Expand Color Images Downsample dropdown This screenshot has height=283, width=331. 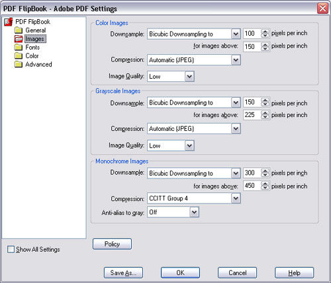194,34
